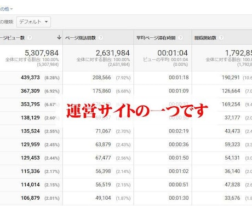Click the pageview cell 135,524
The height and width of the screenshot is (208, 252).
[x=30, y=131]
